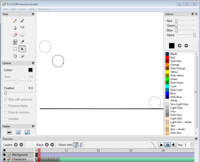Screen dimensions: 200x162
Task: Hide the Background layer visibility dot
Action: coord(4,155)
